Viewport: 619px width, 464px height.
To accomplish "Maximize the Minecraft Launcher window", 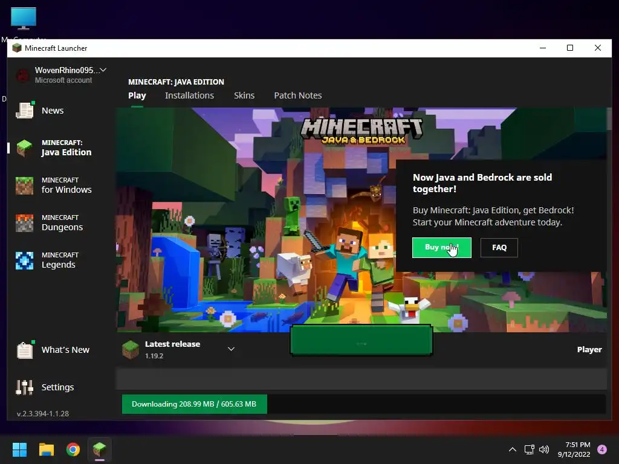I will coord(570,48).
